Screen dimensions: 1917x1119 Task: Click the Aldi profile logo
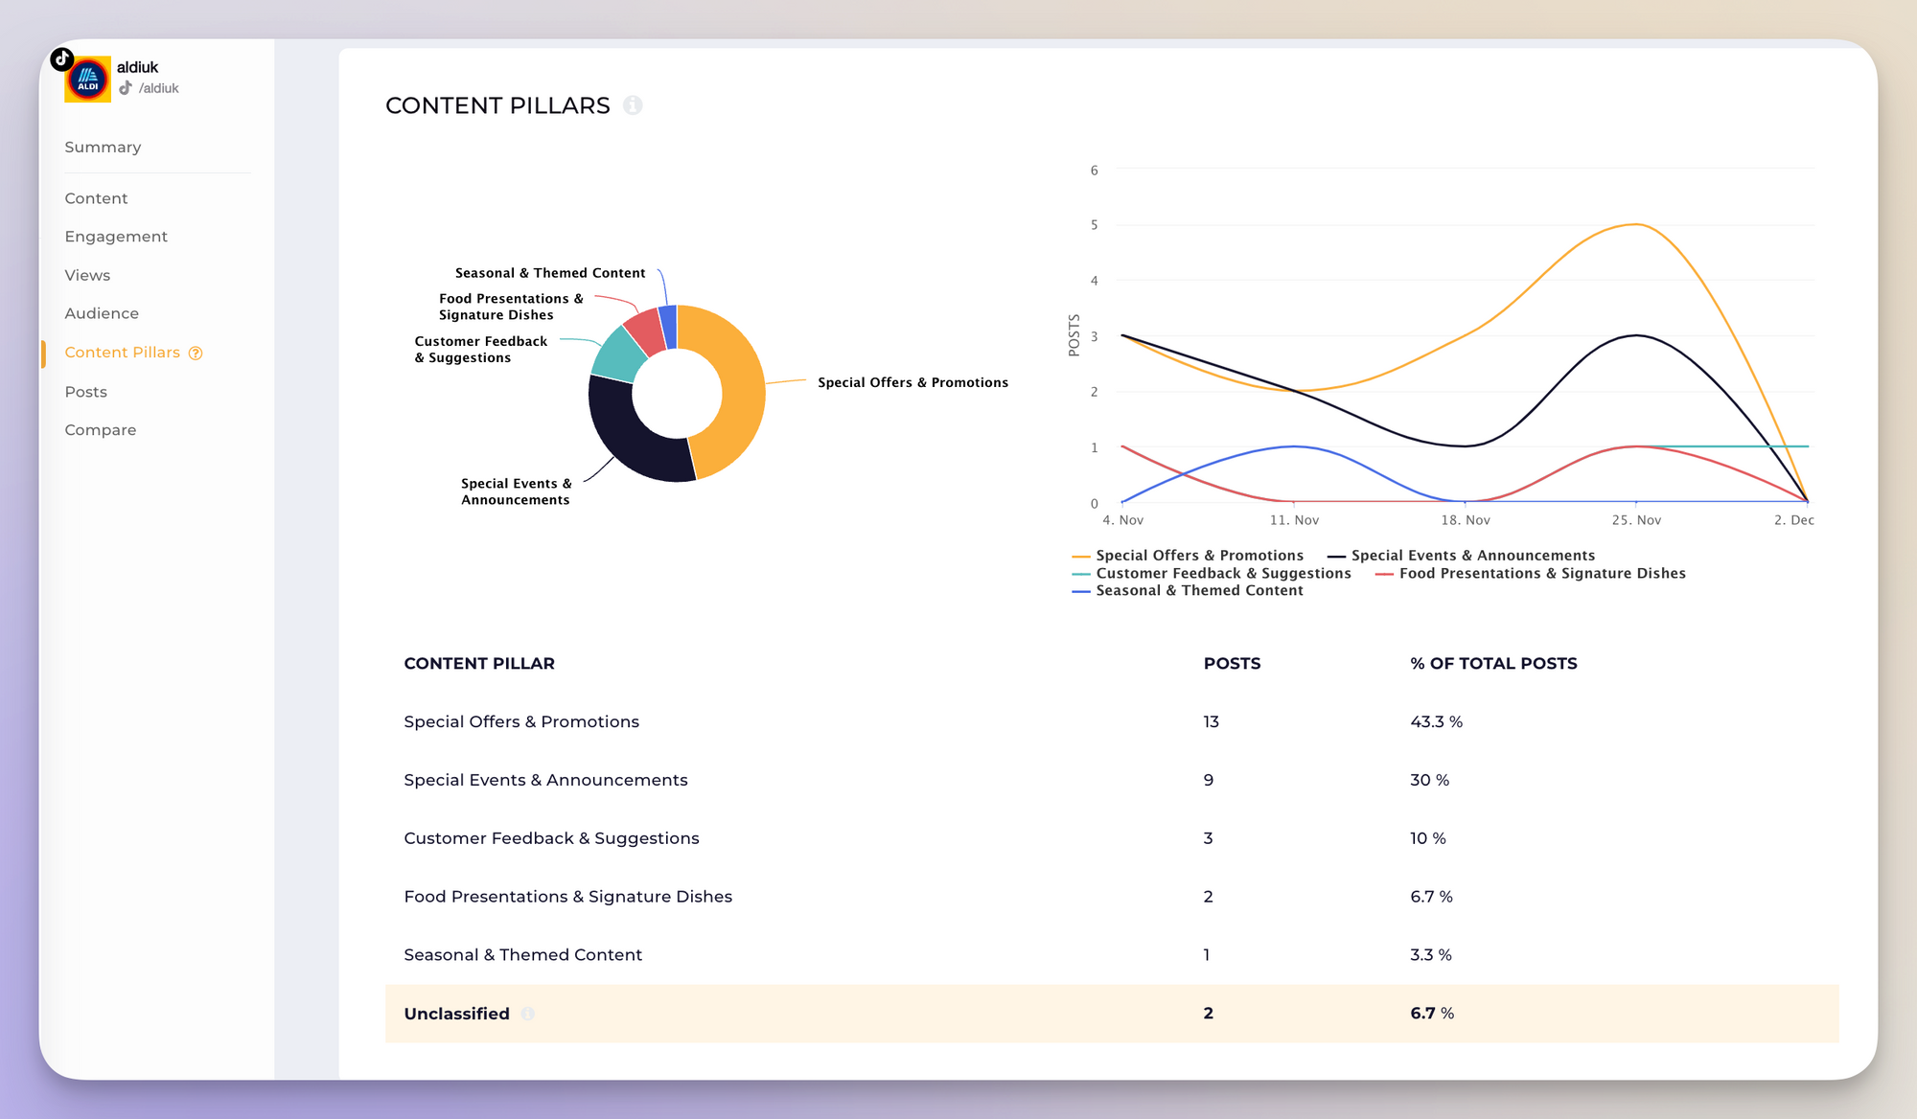point(88,80)
